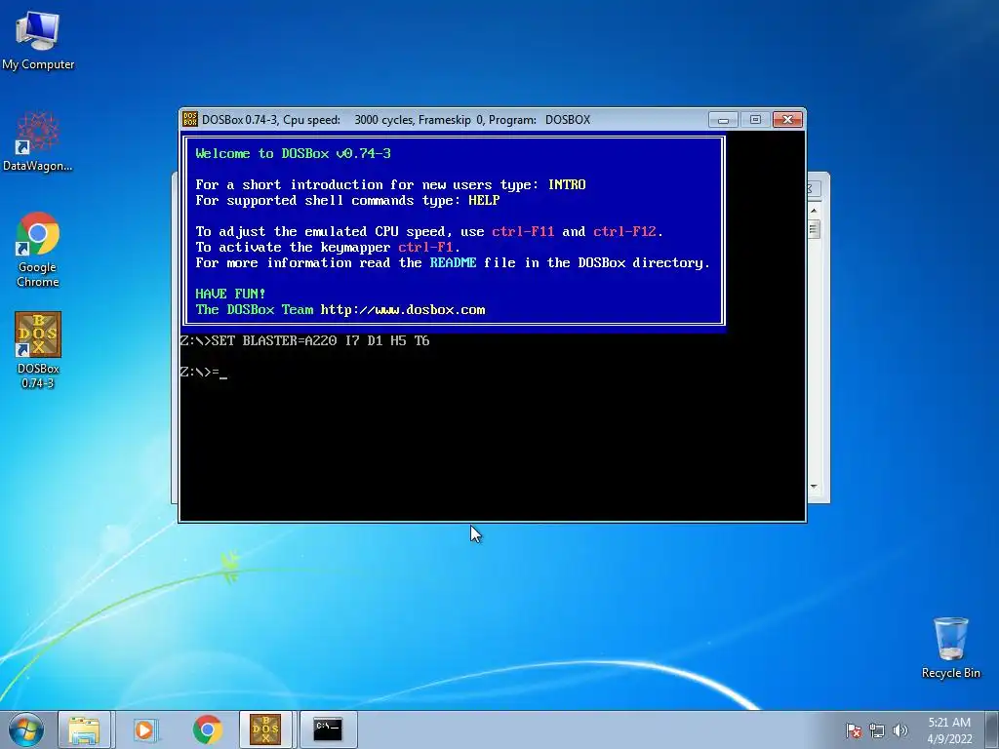The height and width of the screenshot is (749, 999).
Task: Click the red ctrl-F12 text
Action: [624, 231]
